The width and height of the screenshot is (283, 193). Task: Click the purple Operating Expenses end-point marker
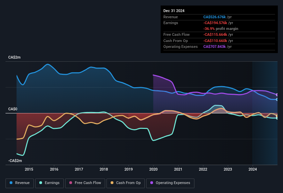pos(277,95)
